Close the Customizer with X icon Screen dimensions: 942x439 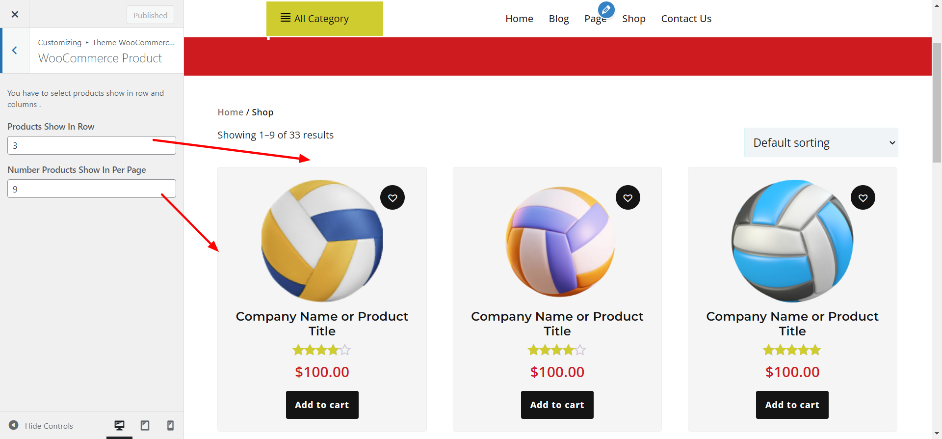click(15, 14)
